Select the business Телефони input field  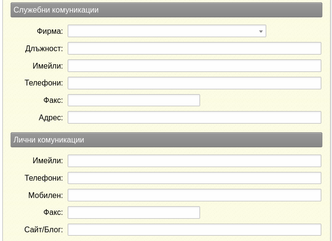[194, 83]
